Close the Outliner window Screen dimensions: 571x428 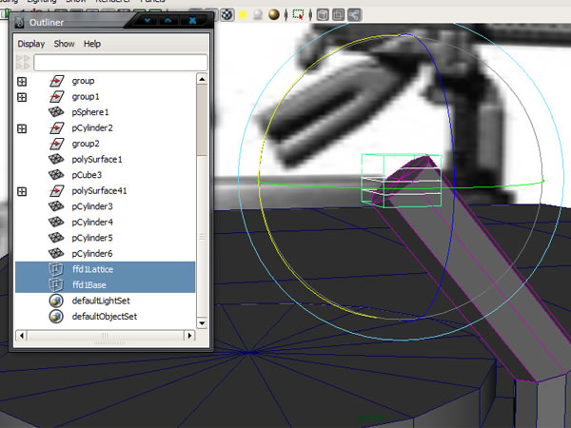pyautogui.click(x=192, y=20)
